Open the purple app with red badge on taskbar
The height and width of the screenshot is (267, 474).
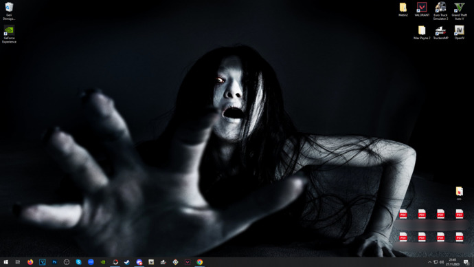tap(139, 262)
